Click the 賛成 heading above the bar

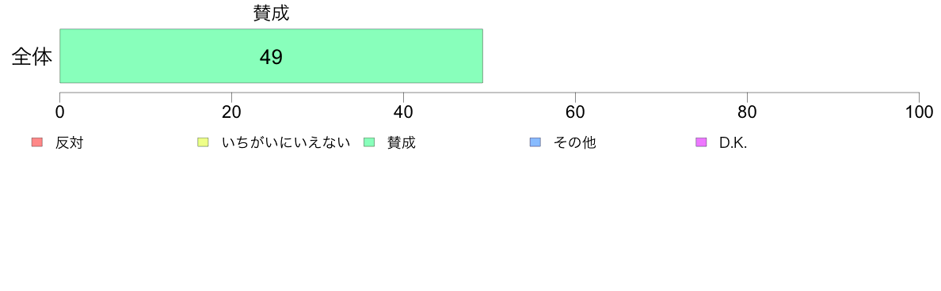271,13
